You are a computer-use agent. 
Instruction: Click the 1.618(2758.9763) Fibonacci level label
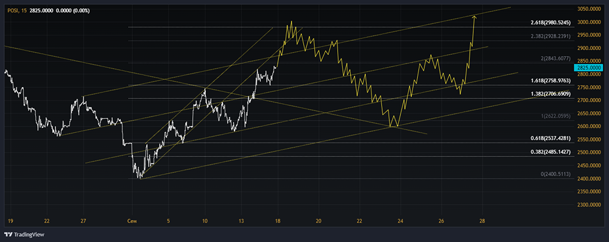pyautogui.click(x=551, y=80)
